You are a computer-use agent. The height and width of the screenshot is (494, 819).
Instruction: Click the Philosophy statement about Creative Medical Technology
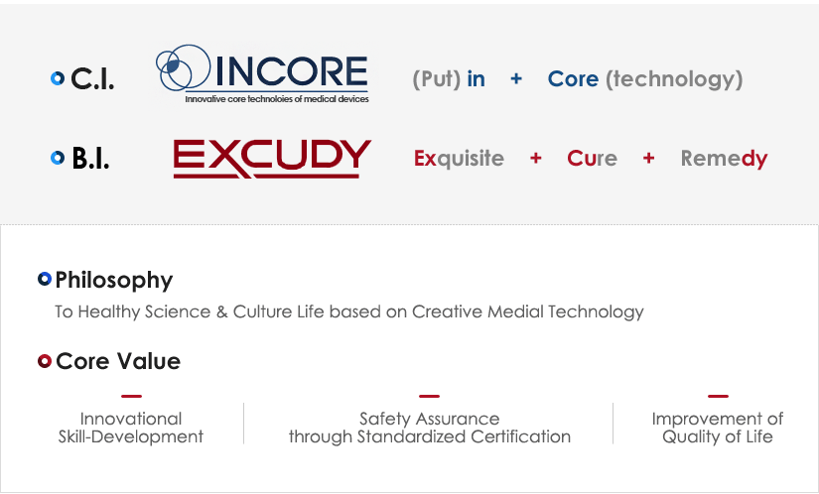pos(348,311)
